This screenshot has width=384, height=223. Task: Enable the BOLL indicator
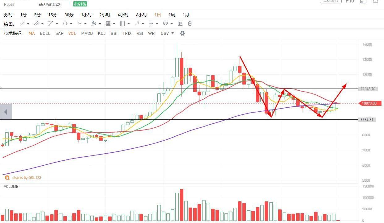coord(45,33)
